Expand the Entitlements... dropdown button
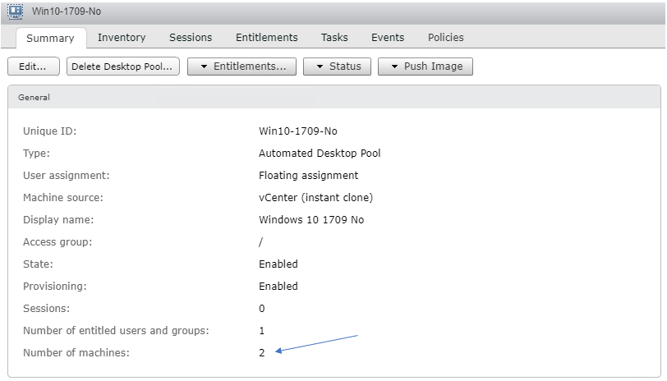The image size is (667, 381). [x=241, y=67]
